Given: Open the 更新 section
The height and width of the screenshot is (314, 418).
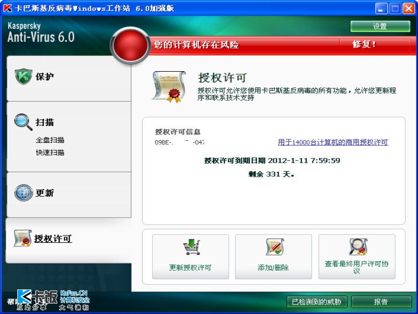Looking at the screenshot, I should pos(45,193).
